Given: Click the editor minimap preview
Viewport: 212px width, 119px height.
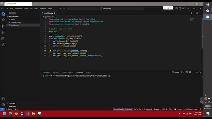Looking at the screenshot, I should tap(192, 20).
